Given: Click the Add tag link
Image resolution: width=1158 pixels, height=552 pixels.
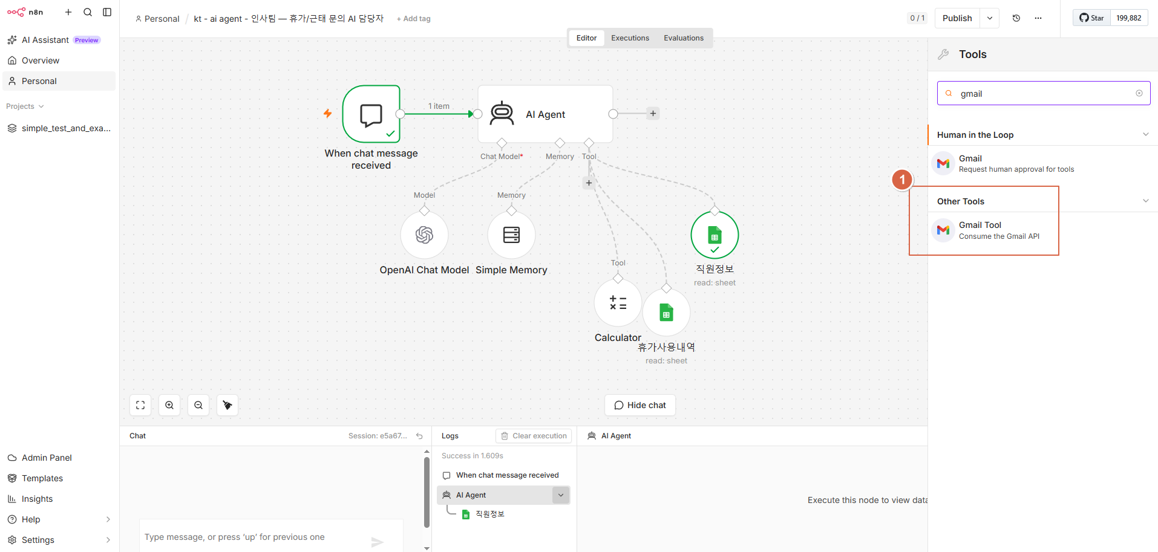Looking at the screenshot, I should 414,19.
